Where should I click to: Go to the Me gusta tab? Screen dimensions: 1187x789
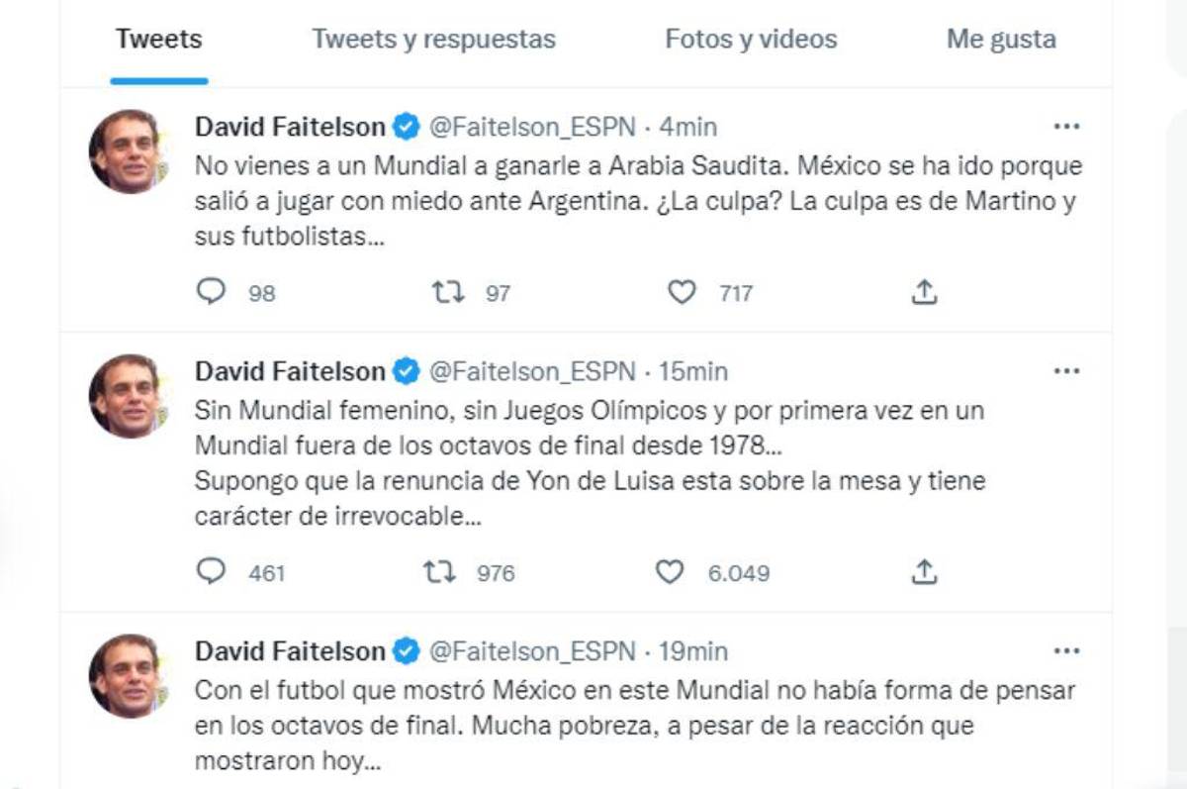(1001, 40)
